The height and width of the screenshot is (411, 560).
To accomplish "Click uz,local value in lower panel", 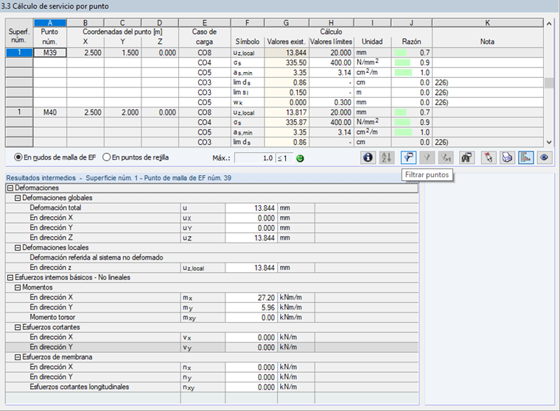I will click(251, 268).
